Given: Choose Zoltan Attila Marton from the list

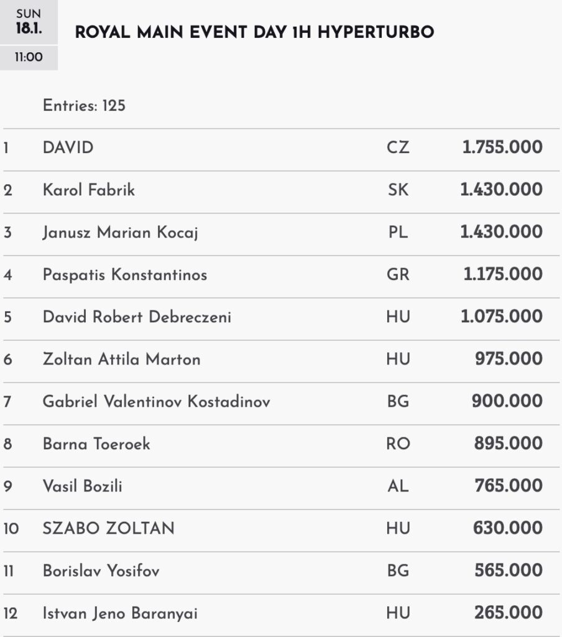Looking at the screenshot, I should (x=122, y=360).
